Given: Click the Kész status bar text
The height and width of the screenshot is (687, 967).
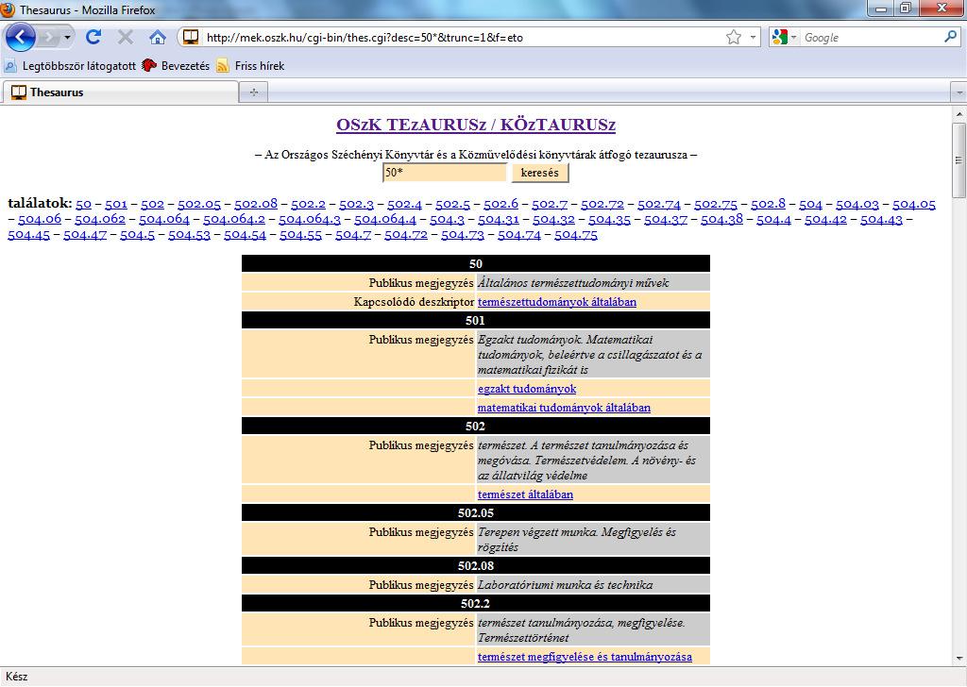Looking at the screenshot, I should [x=17, y=677].
